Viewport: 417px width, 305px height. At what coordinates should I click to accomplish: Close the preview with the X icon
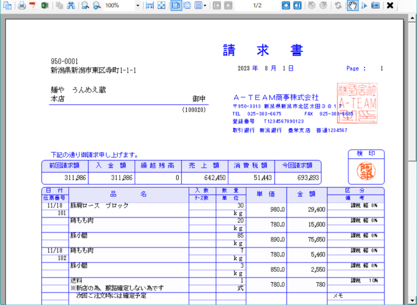390,5
